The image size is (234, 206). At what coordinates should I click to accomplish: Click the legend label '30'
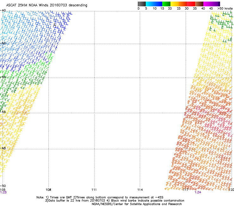click(x=187, y=9)
